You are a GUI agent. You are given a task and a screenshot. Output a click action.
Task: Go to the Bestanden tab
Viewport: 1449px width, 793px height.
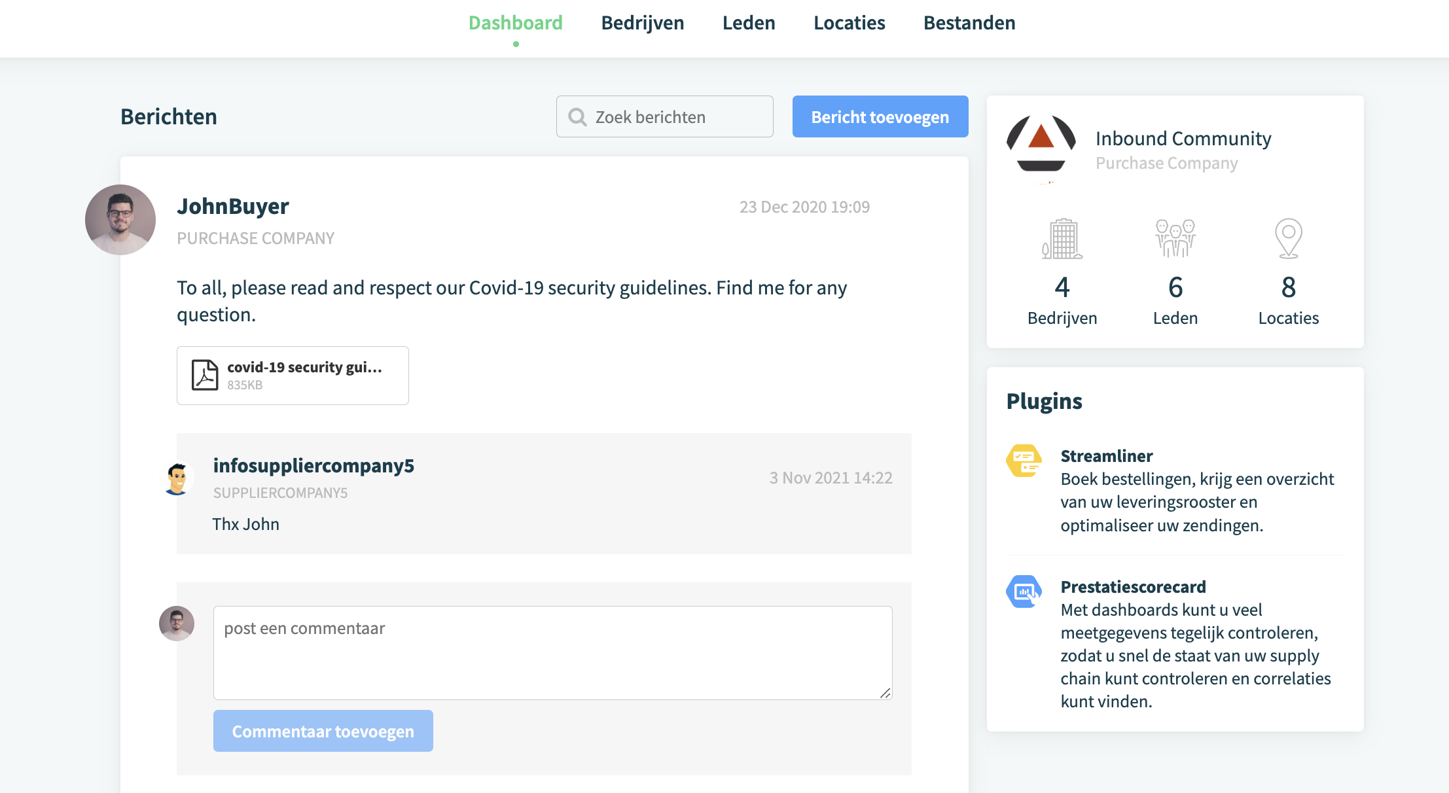[969, 23]
